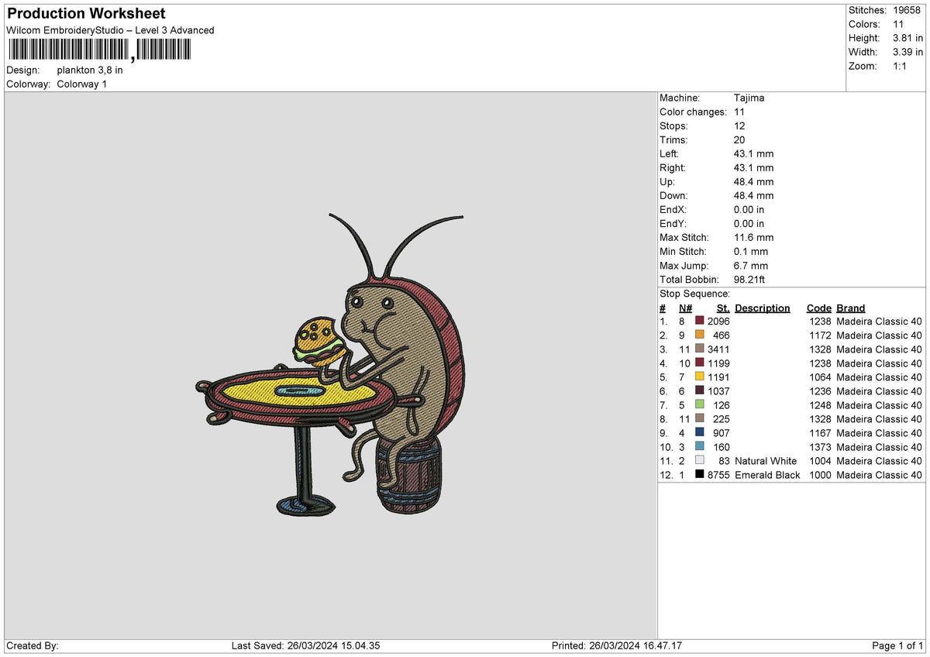Pick the tan swatch in stop 3
Screen dimensions: 930x657
coord(700,349)
